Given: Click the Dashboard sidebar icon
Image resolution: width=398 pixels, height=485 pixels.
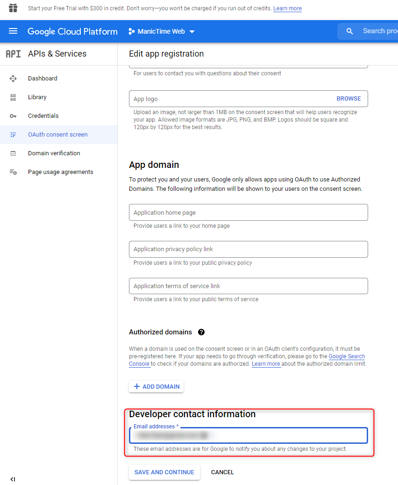Looking at the screenshot, I should click(13, 79).
